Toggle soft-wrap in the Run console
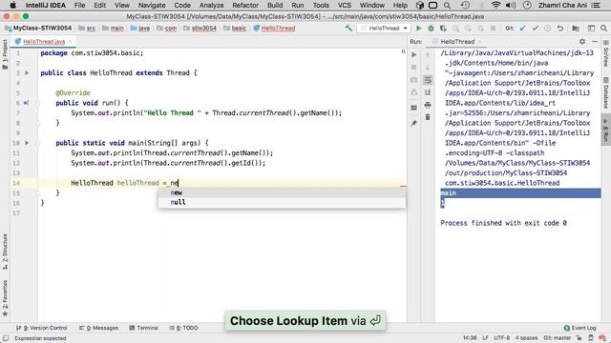The height and width of the screenshot is (343, 611). pos(428,80)
